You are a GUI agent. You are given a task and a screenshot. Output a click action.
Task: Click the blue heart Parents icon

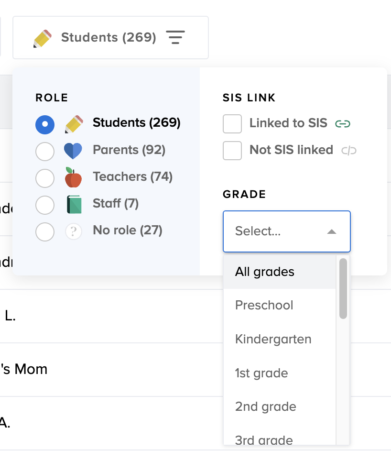73,151
